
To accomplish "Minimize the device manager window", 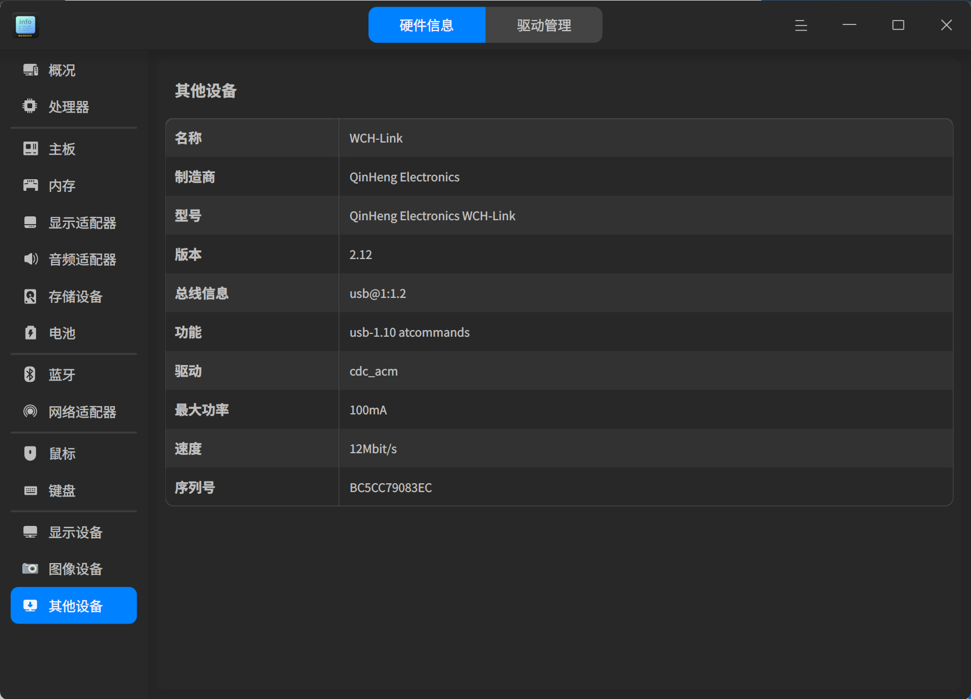I will pos(849,25).
